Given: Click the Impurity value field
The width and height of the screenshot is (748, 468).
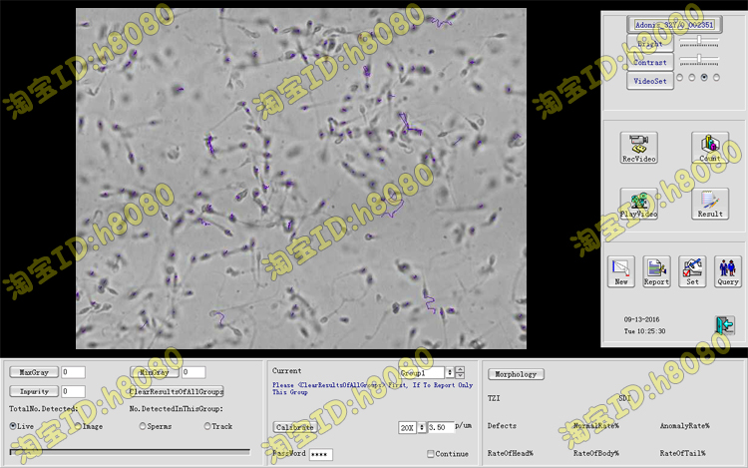Looking at the screenshot, I should (73, 391).
